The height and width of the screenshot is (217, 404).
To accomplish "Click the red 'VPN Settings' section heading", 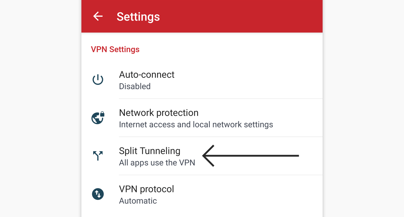I will [115, 49].
